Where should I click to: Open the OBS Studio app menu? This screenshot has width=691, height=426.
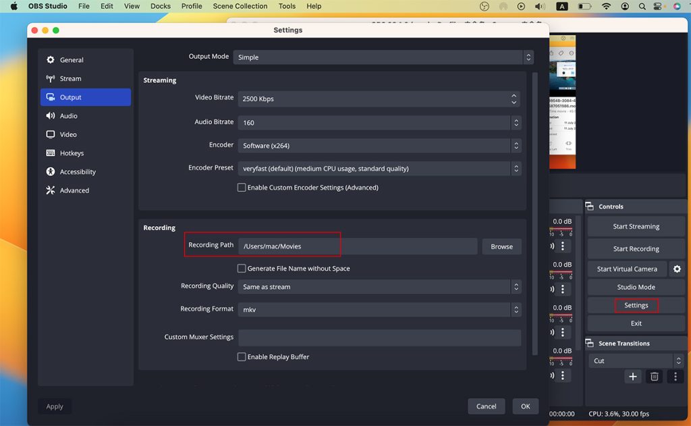click(x=48, y=6)
